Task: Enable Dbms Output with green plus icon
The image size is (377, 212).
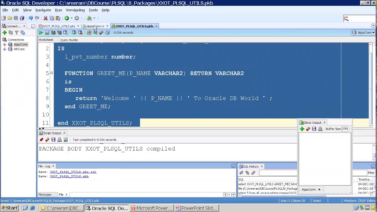Action: click(x=302, y=129)
